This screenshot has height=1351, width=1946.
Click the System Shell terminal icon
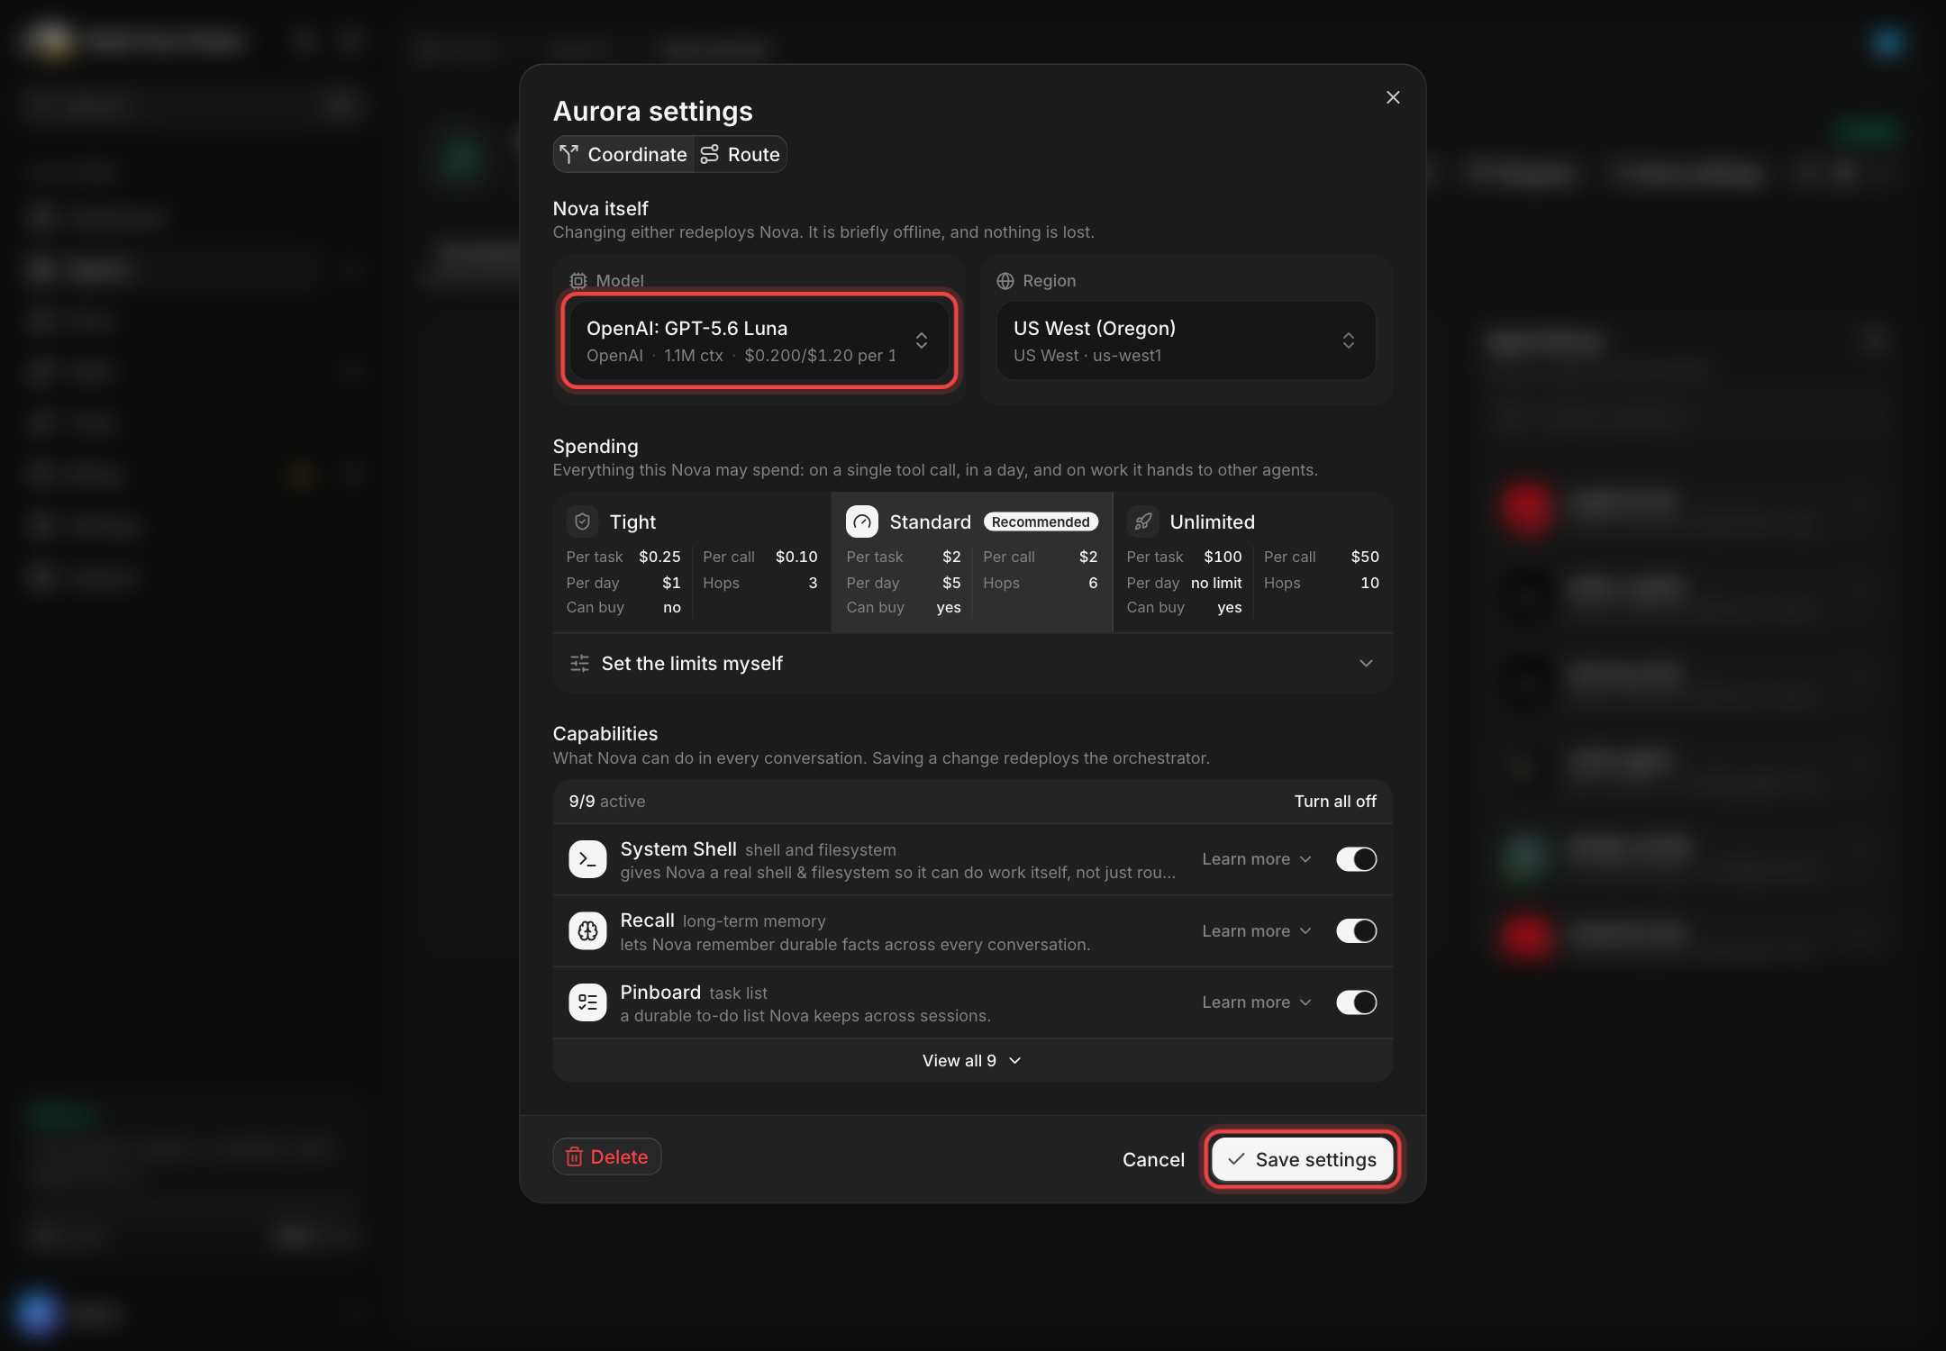tap(587, 859)
